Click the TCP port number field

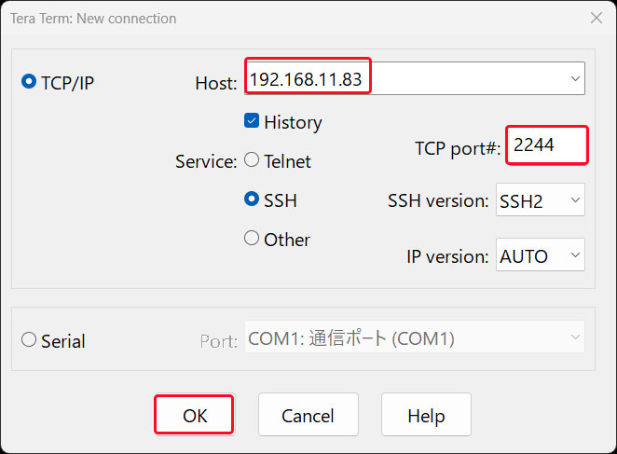pyautogui.click(x=547, y=146)
